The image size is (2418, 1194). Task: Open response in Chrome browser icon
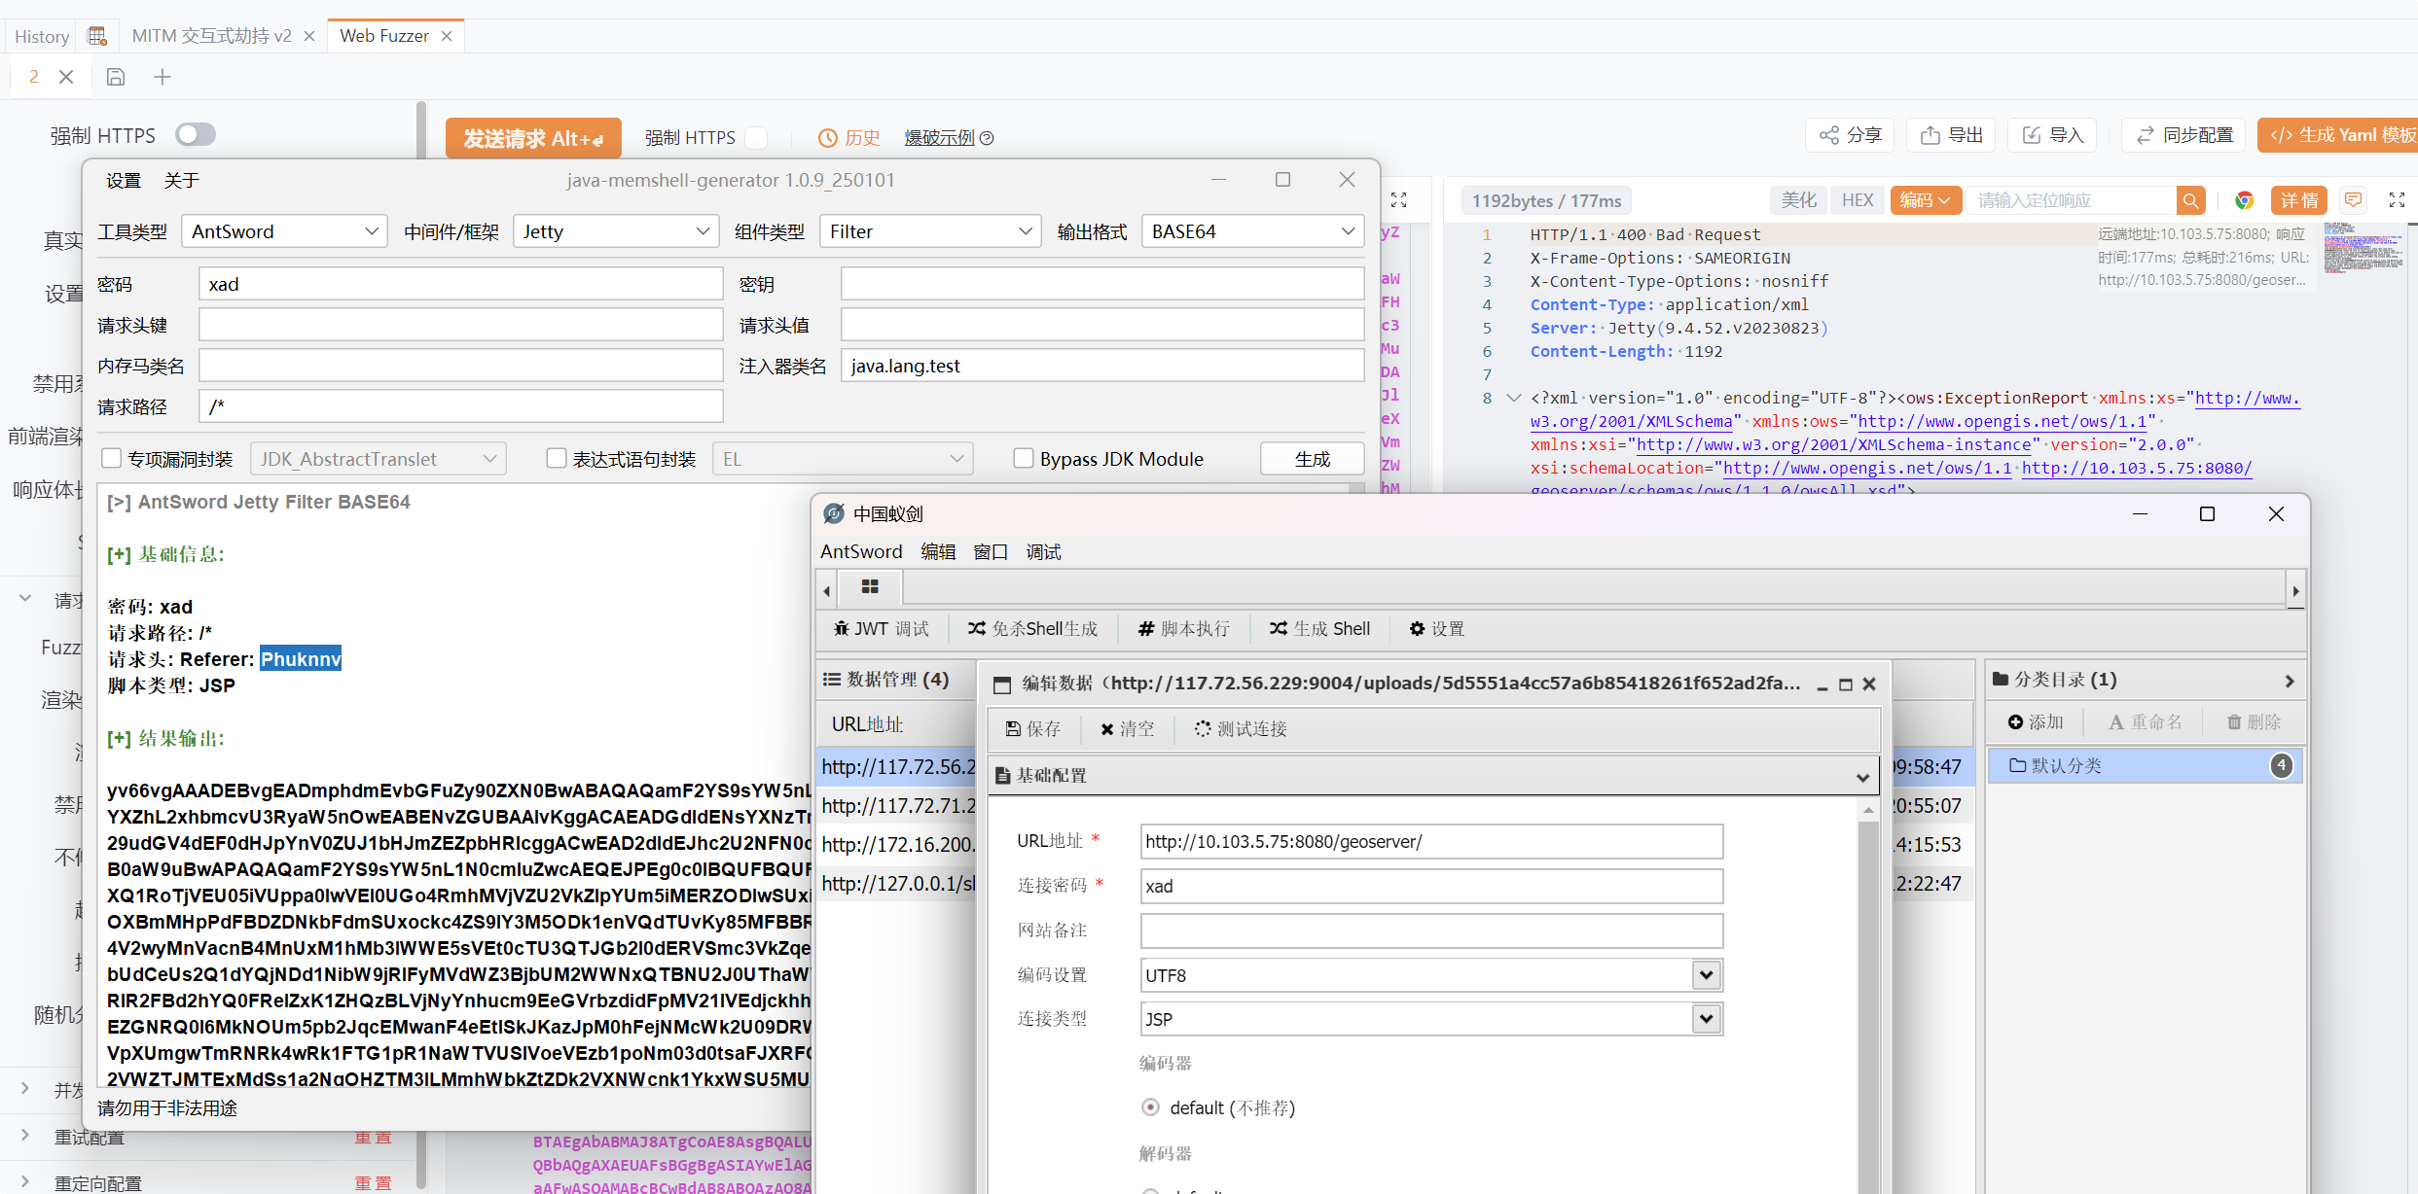(2245, 200)
